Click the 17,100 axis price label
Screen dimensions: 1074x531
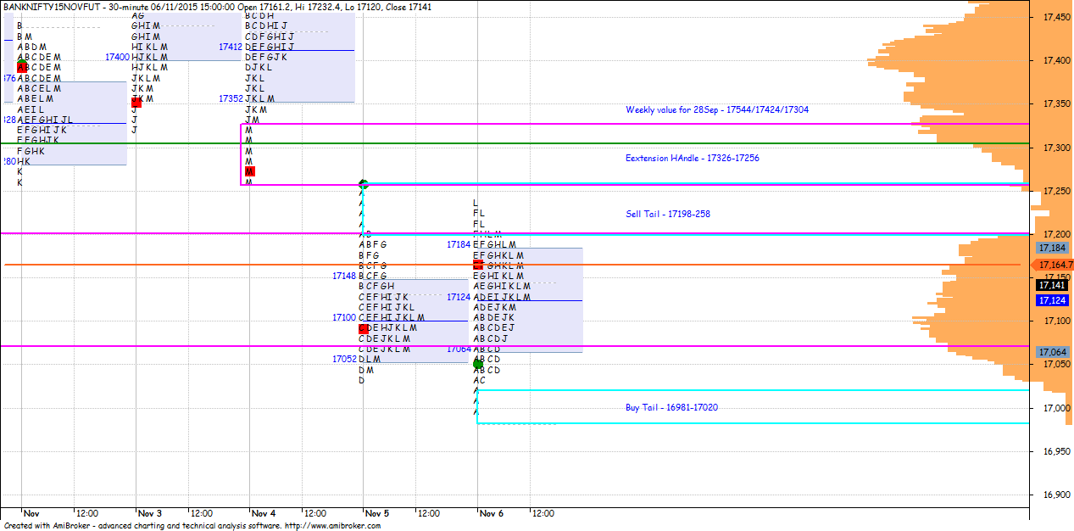pos(1055,321)
